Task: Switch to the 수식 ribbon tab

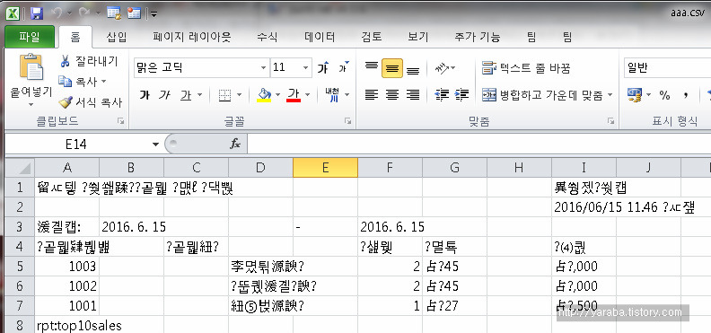Action: (x=268, y=37)
